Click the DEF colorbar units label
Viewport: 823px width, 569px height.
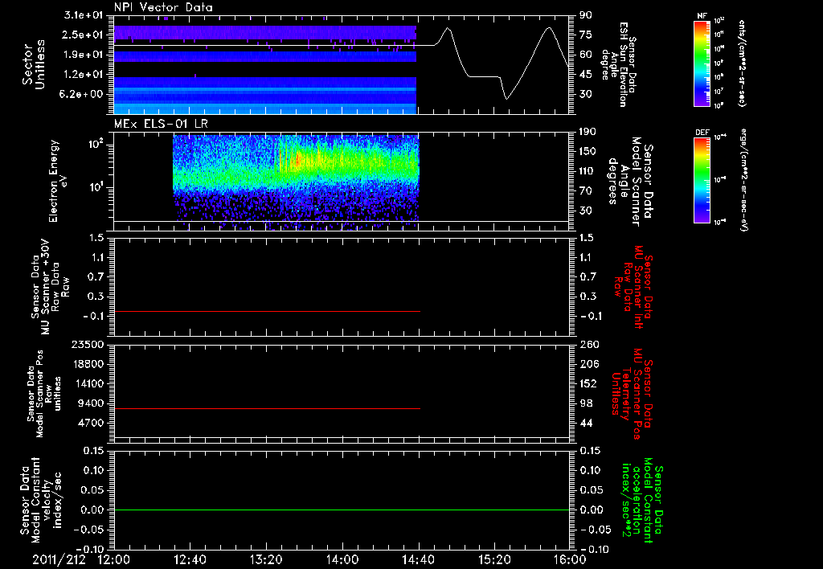tap(743, 180)
